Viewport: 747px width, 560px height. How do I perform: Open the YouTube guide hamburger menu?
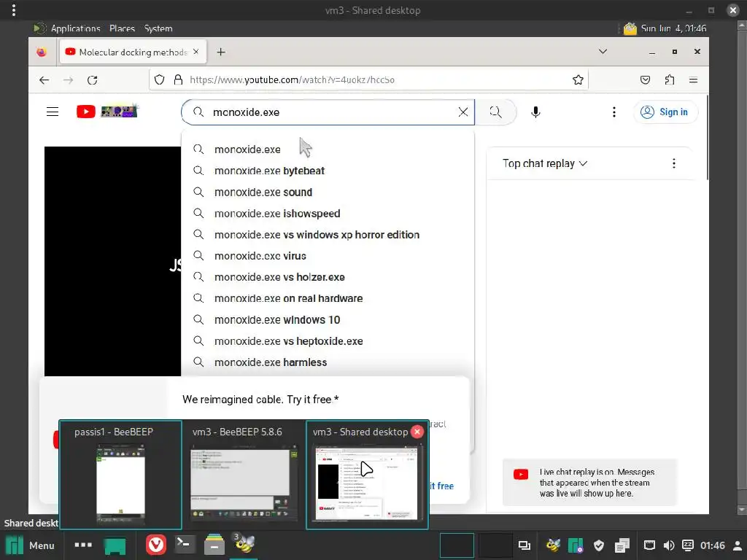[53, 112]
